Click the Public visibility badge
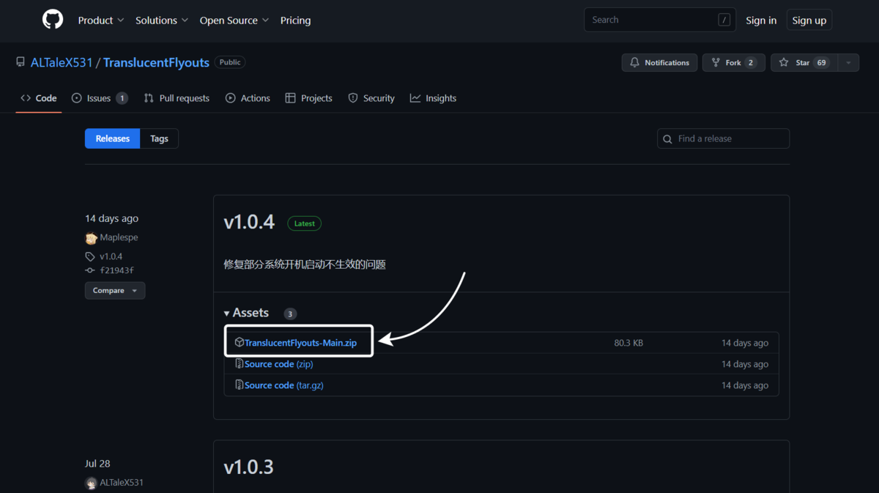The width and height of the screenshot is (879, 493). point(230,62)
